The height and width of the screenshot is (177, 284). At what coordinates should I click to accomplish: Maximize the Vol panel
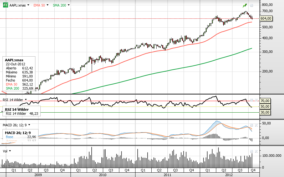tap(251, 151)
